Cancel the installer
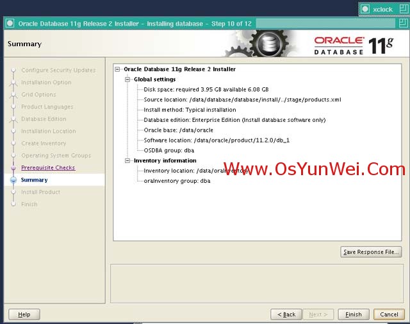This screenshot has height=324, width=410. tap(389, 314)
